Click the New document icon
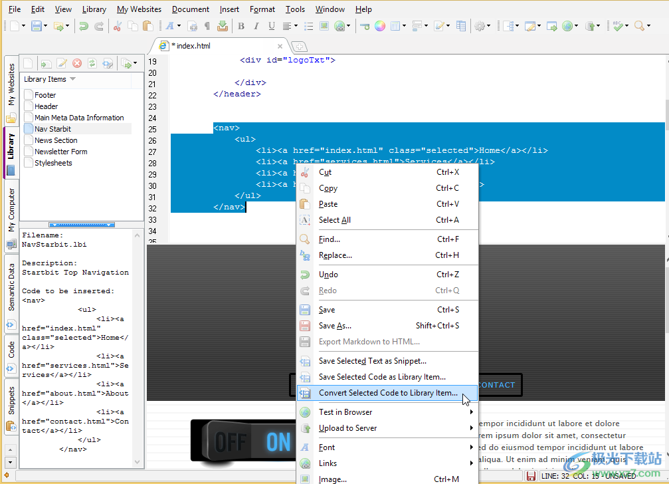This screenshot has height=484, width=669. pyautogui.click(x=15, y=26)
